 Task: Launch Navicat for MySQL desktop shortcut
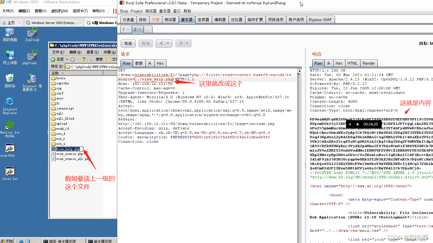[x=10, y=129]
